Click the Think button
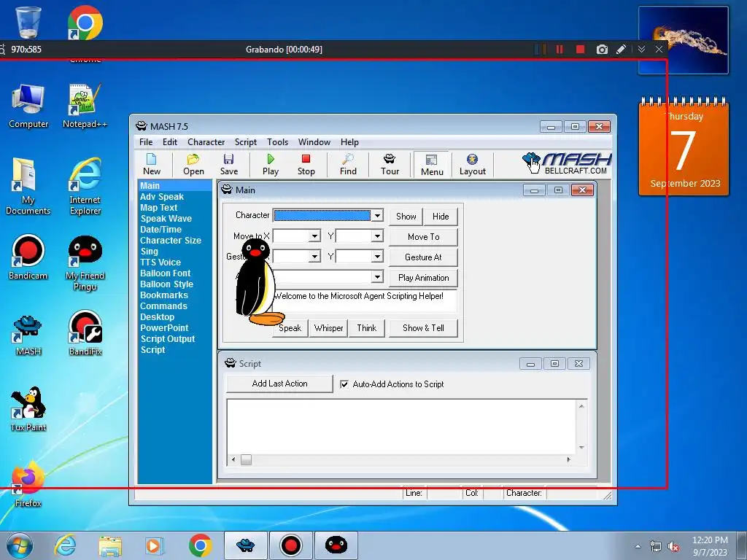 (367, 328)
